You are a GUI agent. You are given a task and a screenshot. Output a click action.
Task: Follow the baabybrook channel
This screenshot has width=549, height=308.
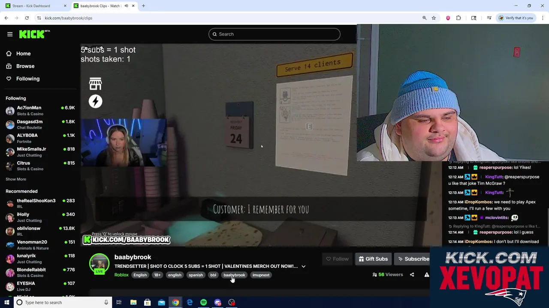338,259
